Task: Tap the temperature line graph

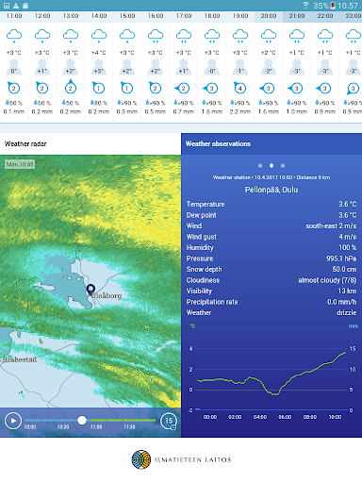Action: [271, 373]
